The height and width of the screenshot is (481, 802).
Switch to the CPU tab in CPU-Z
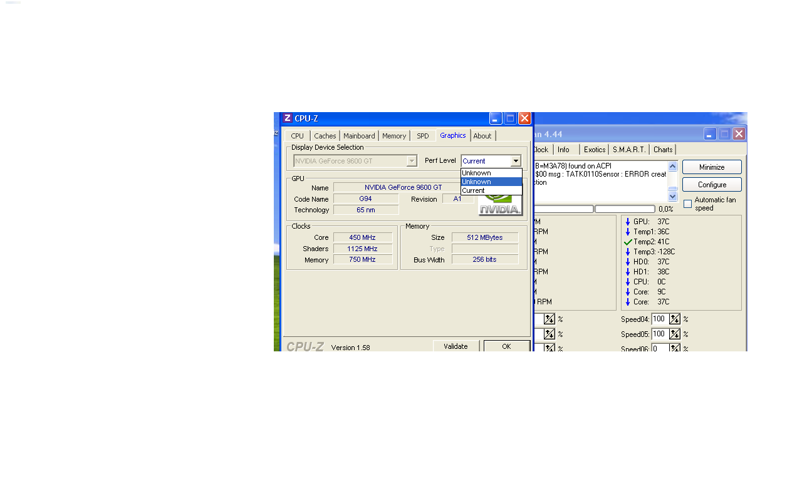pyautogui.click(x=298, y=136)
